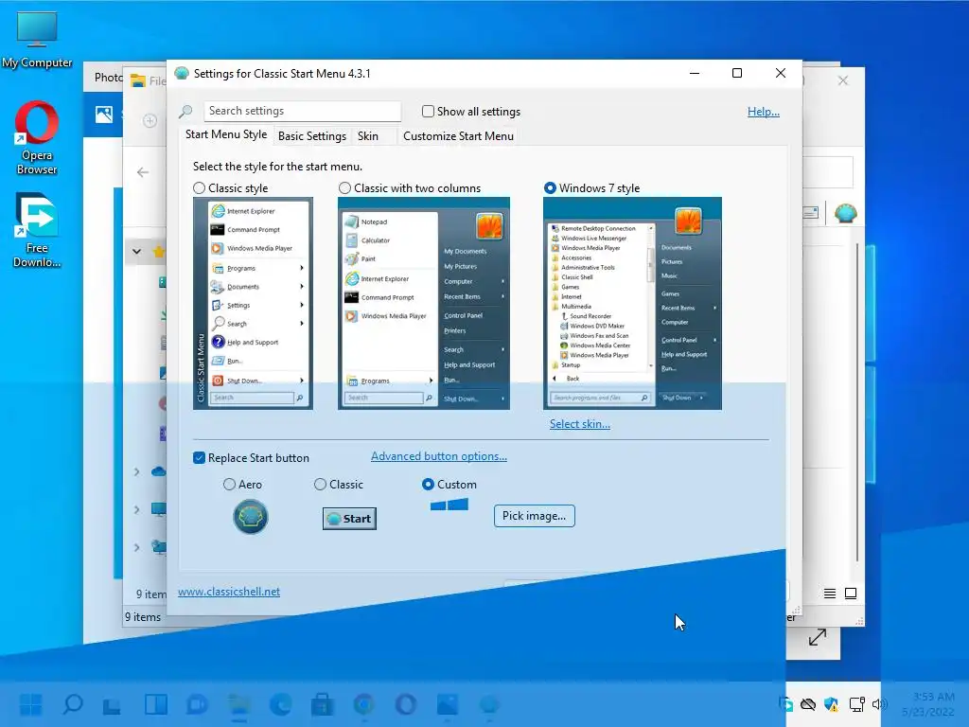Screen dimensions: 969x727
Task: Open Basic Settings tab
Action: (312, 136)
